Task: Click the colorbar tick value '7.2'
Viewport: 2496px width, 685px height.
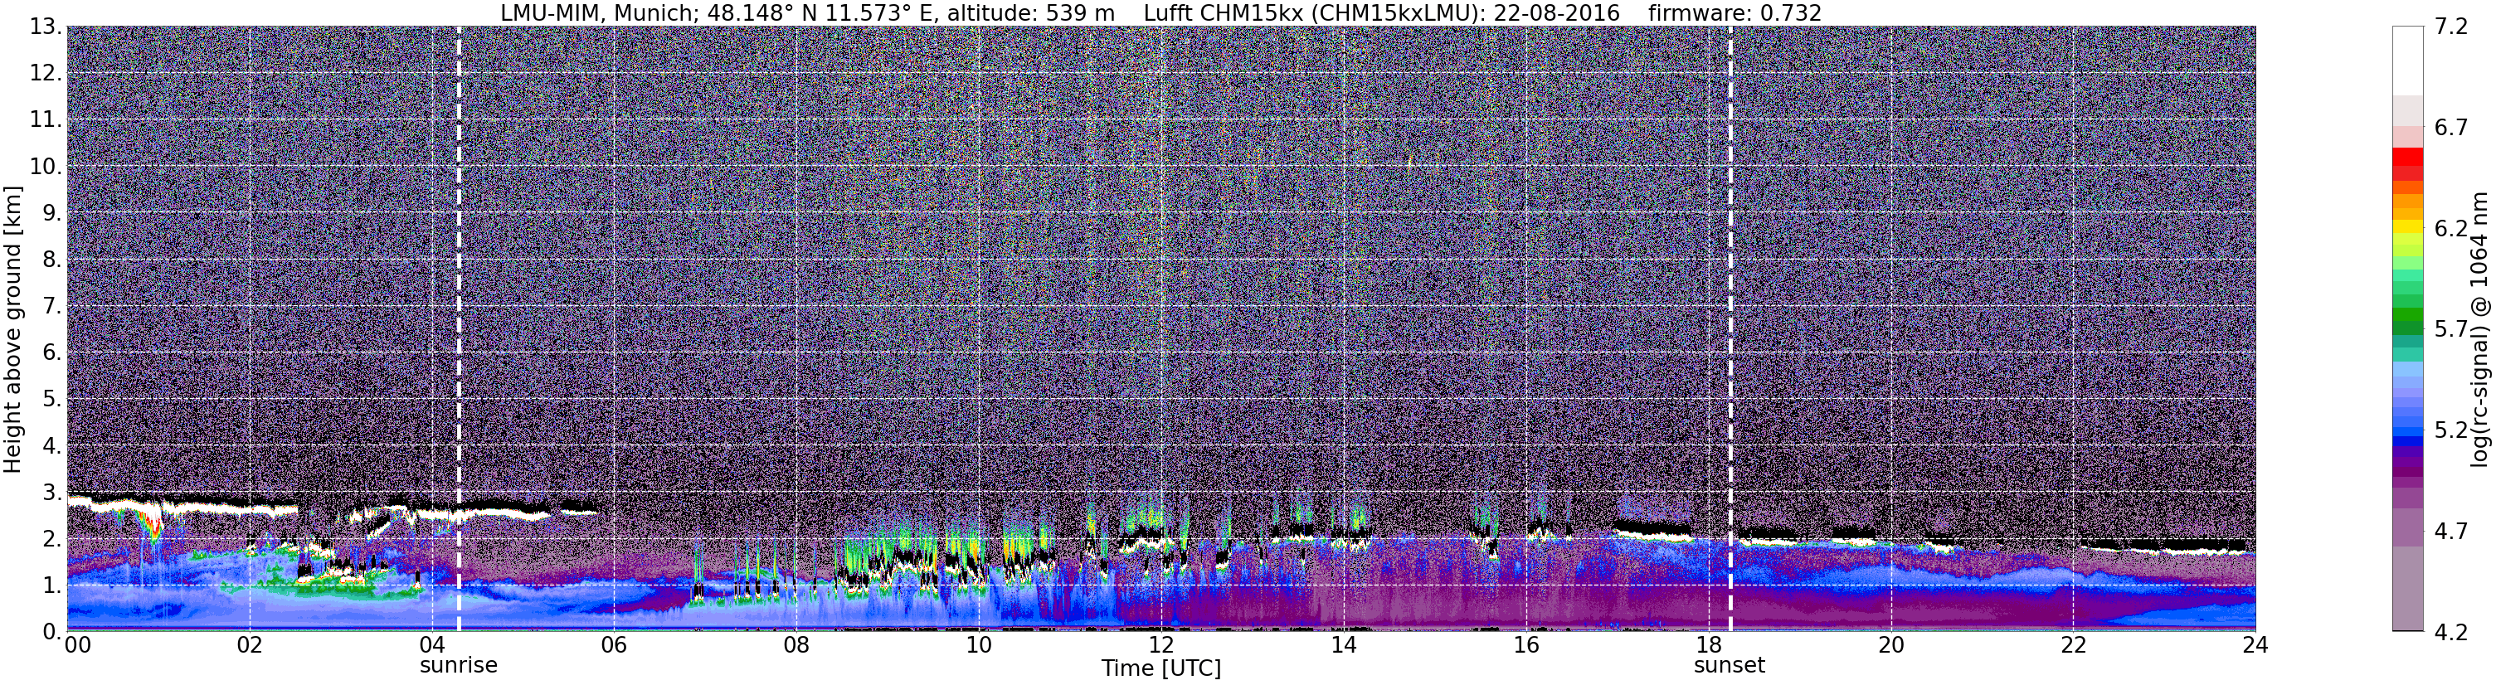Action: tap(2450, 27)
